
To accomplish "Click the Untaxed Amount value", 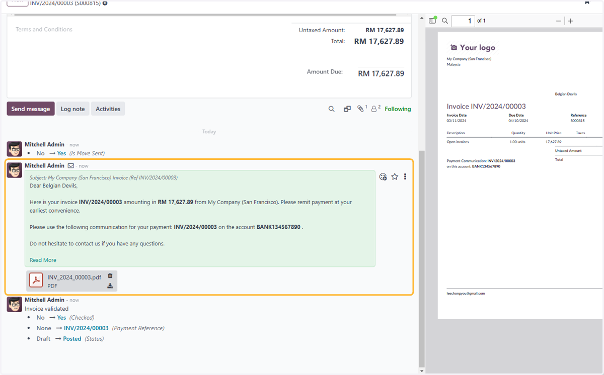I will (x=385, y=30).
